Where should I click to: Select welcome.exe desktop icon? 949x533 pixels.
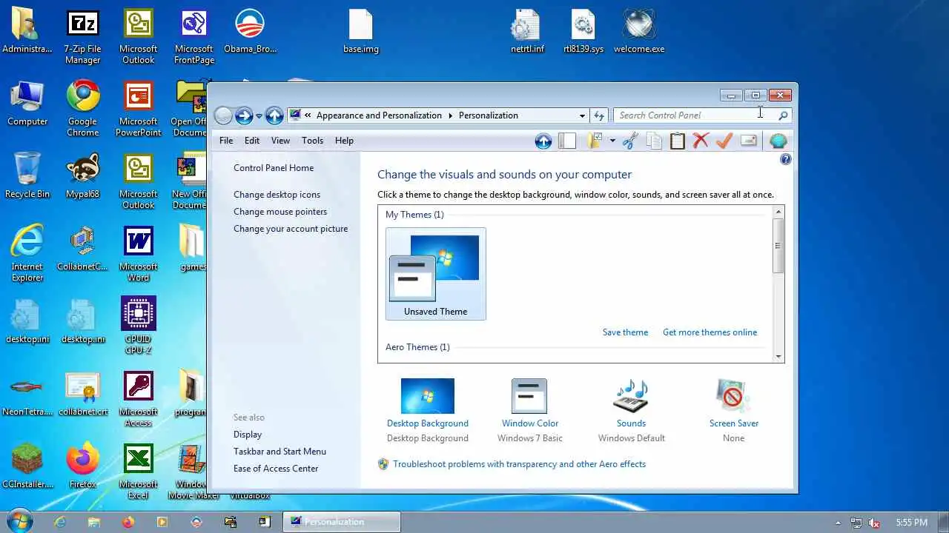click(639, 31)
